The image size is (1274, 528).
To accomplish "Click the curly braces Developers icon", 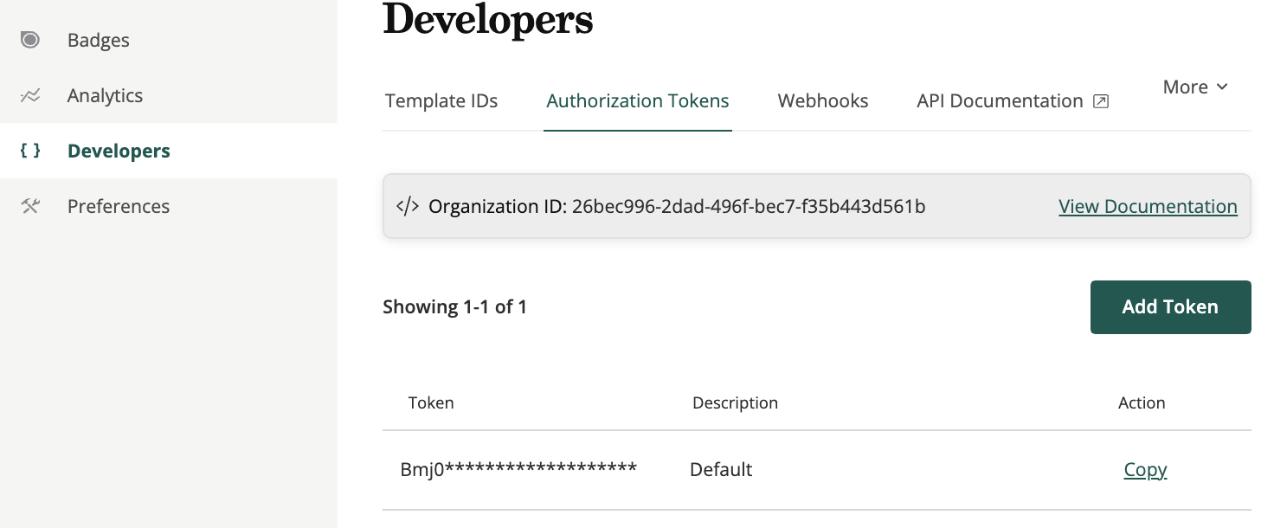I will pos(30,151).
